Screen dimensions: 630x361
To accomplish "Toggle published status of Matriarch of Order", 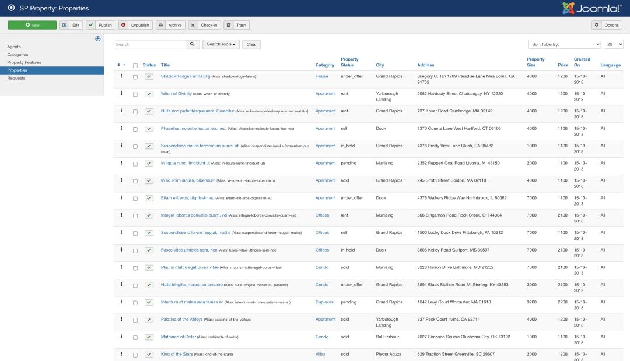I will 149,337.
